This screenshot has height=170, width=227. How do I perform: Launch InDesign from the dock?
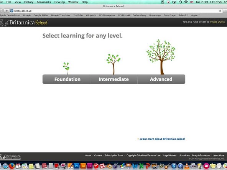click(90, 166)
